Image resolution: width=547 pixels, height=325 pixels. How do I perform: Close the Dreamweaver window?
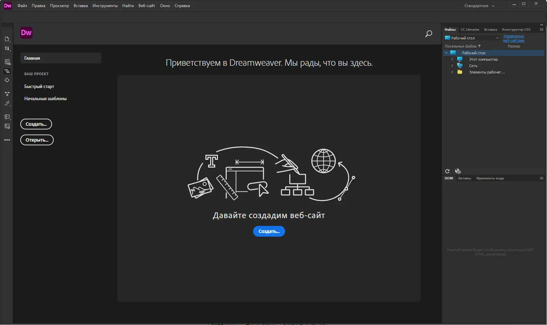[536, 4]
